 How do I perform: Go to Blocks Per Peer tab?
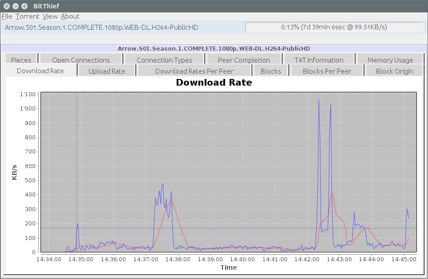(327, 71)
